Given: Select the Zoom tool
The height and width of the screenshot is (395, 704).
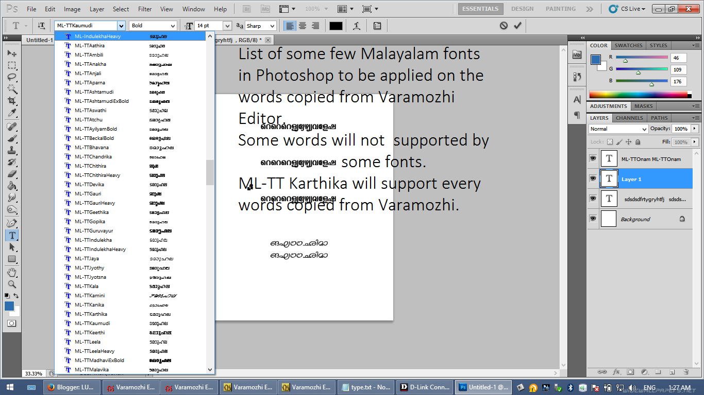Looking at the screenshot, I should 12,284.
